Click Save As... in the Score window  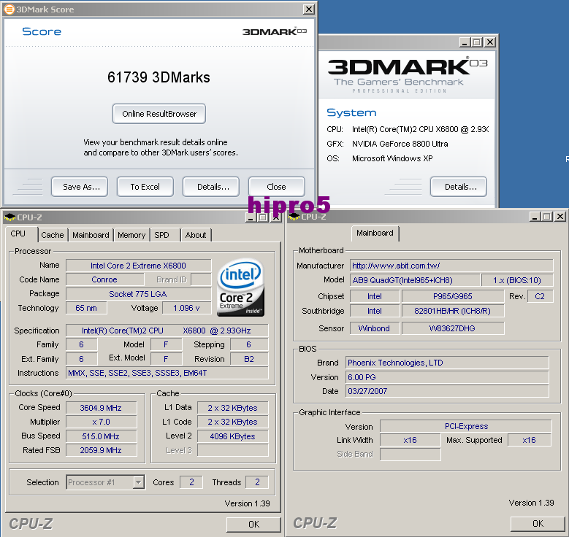(x=80, y=187)
